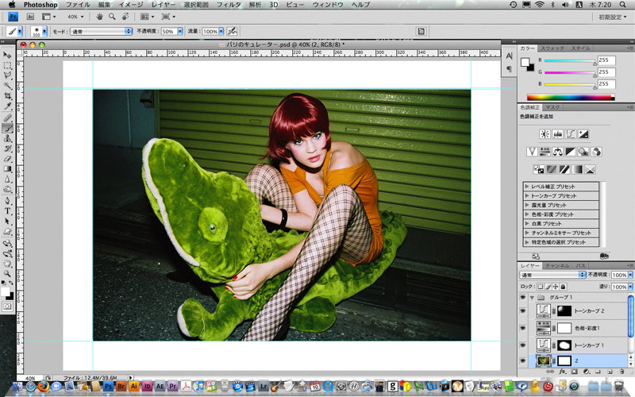The height and width of the screenshot is (397, 635).
Task: Open the イメージ menu
Action: 131,5
